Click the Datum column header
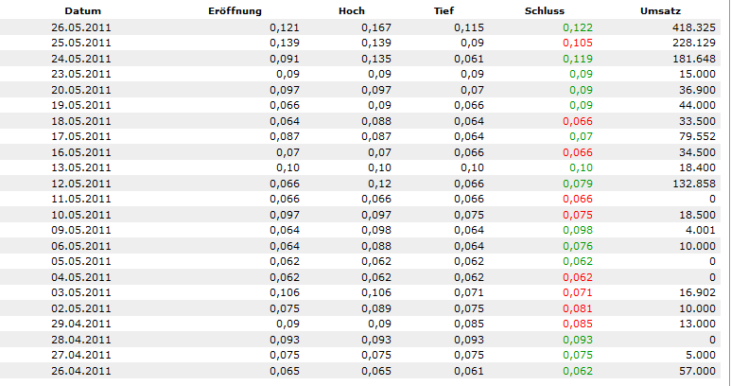Image resolution: width=731 pixels, height=386 pixels. click(x=82, y=10)
